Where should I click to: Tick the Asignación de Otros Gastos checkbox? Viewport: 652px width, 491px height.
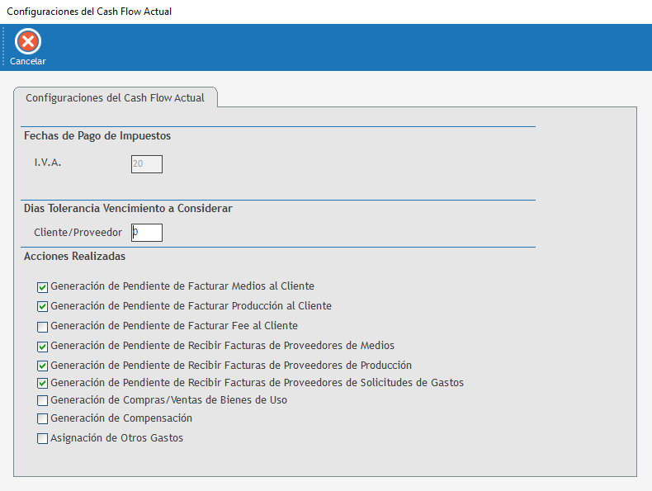pyautogui.click(x=43, y=439)
